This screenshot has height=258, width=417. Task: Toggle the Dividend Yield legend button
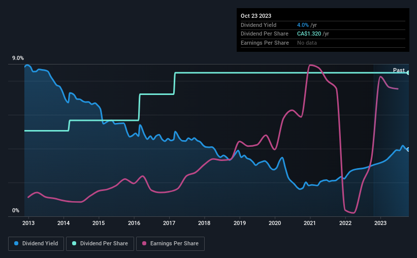pyautogui.click(x=36, y=244)
